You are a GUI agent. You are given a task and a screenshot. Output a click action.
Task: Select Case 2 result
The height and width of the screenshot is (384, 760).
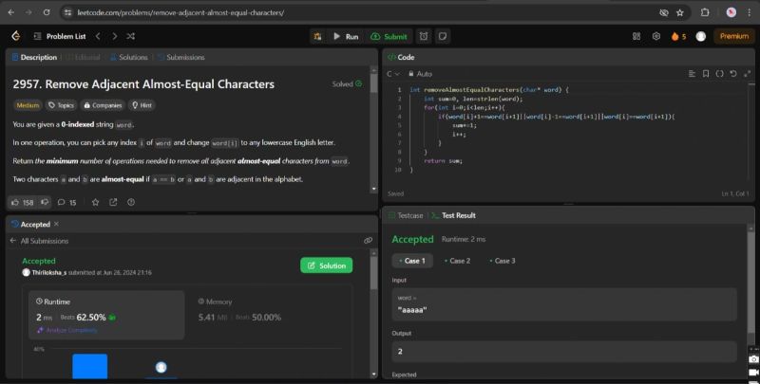[x=457, y=261]
